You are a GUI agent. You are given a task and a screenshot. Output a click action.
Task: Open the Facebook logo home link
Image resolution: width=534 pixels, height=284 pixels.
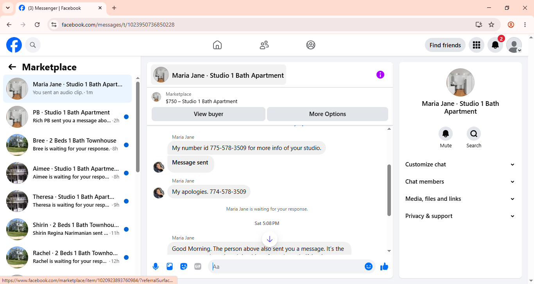pyautogui.click(x=14, y=45)
